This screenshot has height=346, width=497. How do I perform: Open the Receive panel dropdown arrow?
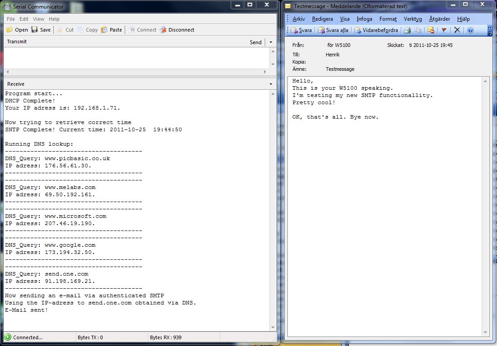point(271,84)
